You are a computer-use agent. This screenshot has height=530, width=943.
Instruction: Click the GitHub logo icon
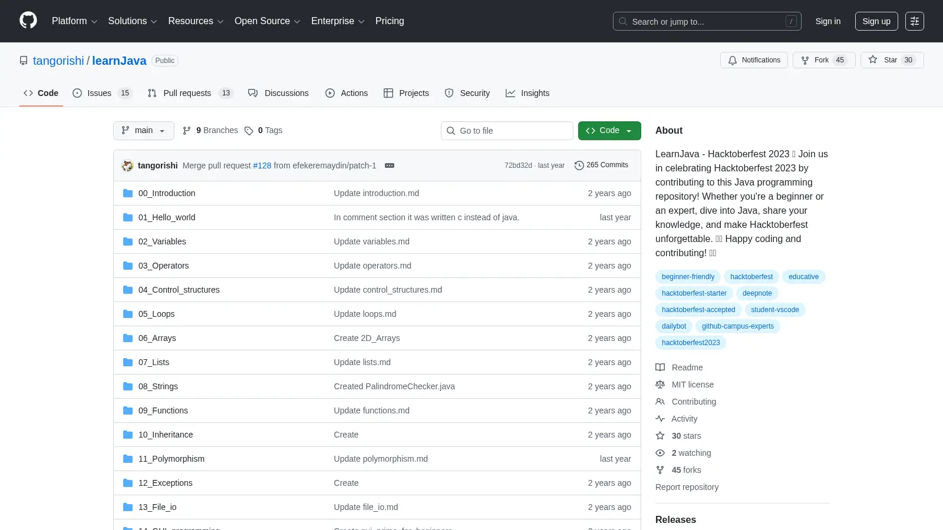[28, 21]
